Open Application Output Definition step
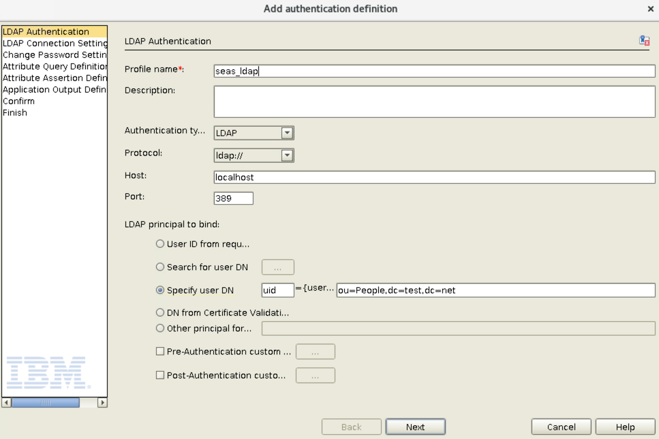Screen dimensions: 659x439 coord(55,89)
